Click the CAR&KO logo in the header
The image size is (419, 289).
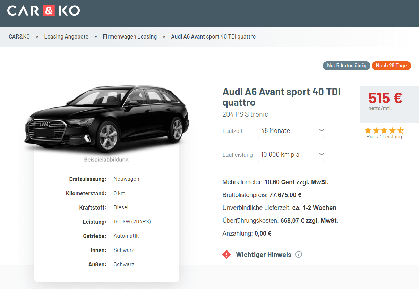coord(44,11)
